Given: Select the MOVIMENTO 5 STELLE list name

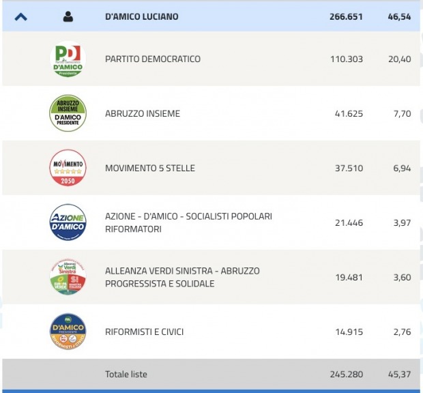Looking at the screenshot, I should pyautogui.click(x=150, y=168).
